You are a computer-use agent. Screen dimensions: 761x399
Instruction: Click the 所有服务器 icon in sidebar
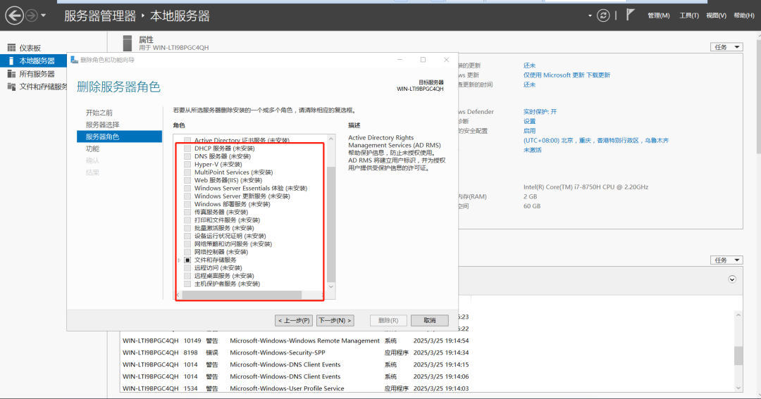[11, 74]
